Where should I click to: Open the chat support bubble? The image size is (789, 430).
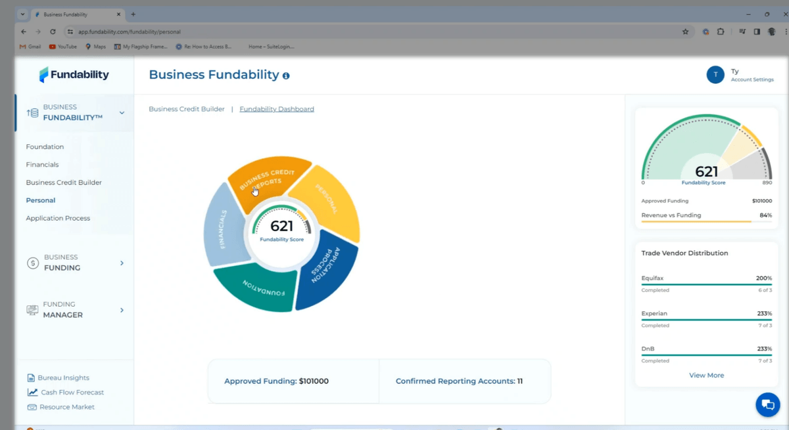pyautogui.click(x=767, y=404)
